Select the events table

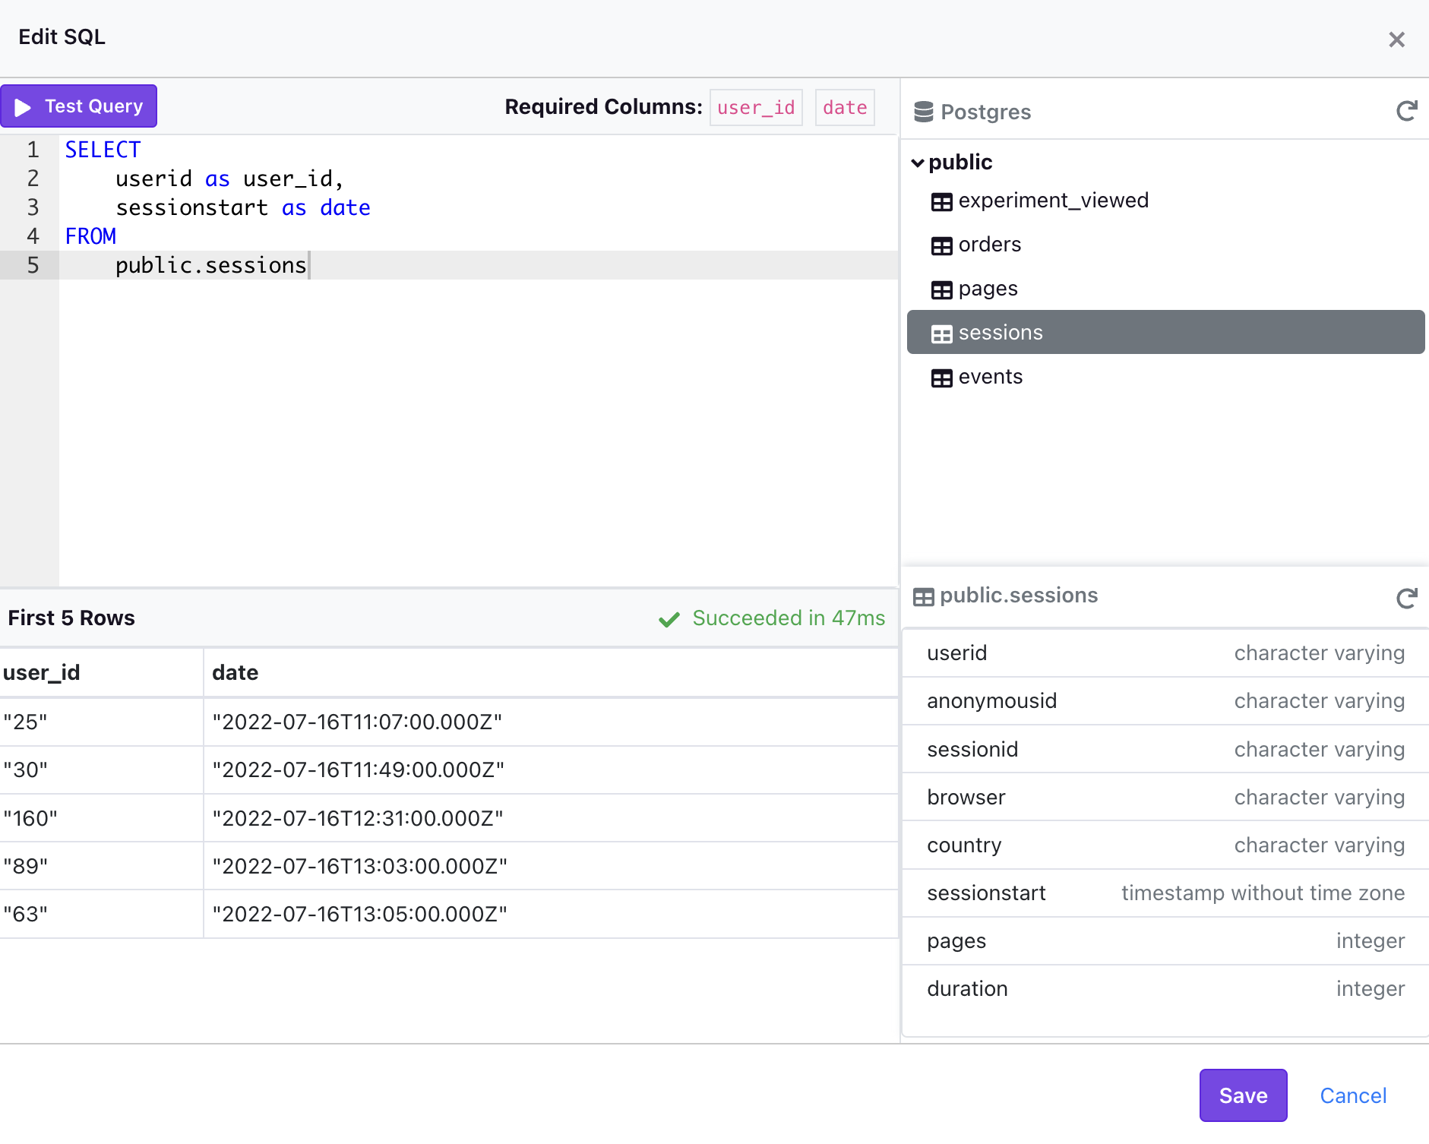point(1165,378)
